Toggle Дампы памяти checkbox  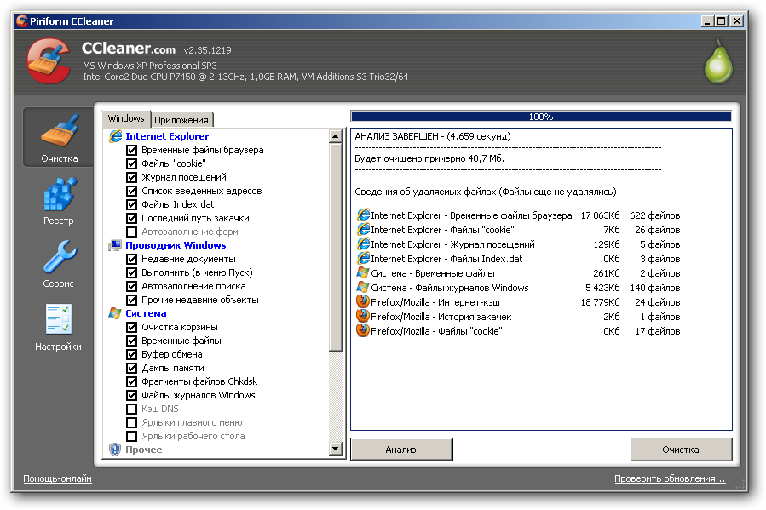(x=131, y=368)
